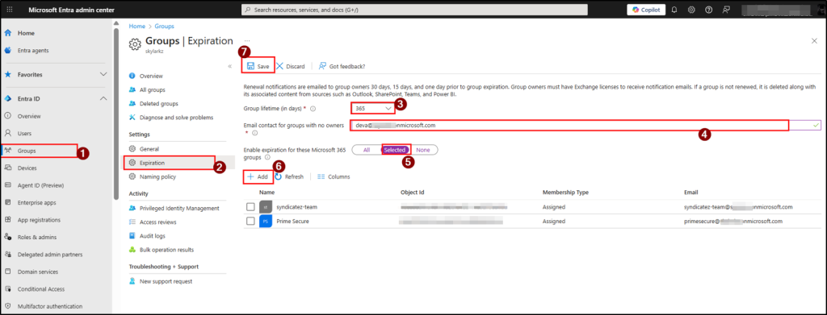827x315 pixels.
Task: Open Users in left sidebar
Action: click(x=25, y=134)
